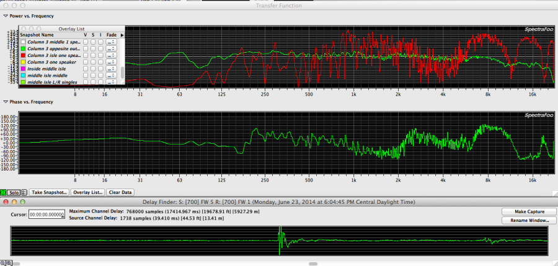The height and width of the screenshot is (266, 558).
Task: Click the Make Capture button
Action: pos(528,211)
